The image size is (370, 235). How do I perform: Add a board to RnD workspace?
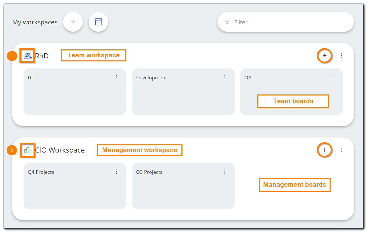324,56
